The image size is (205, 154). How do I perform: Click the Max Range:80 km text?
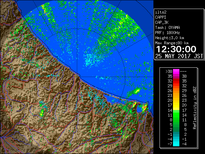point(172,43)
